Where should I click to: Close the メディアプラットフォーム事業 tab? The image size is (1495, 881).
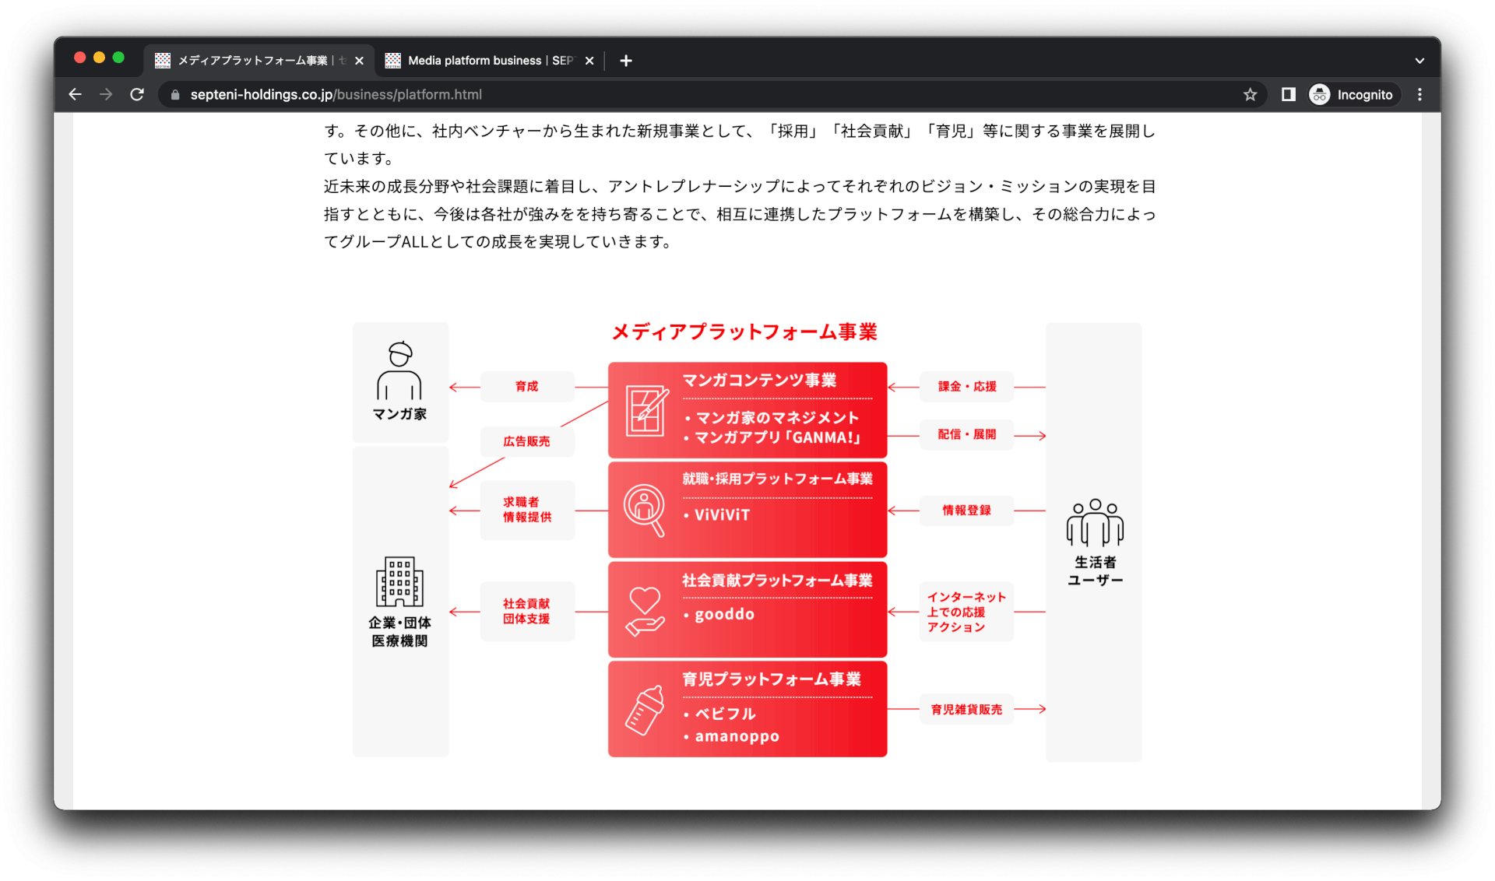click(359, 60)
